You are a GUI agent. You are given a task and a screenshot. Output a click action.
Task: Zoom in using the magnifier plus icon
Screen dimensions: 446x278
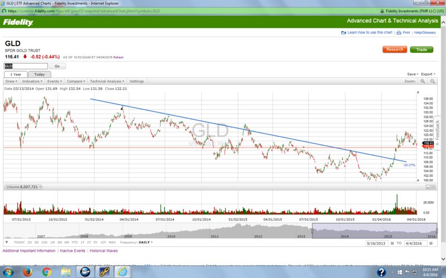(x=423, y=81)
